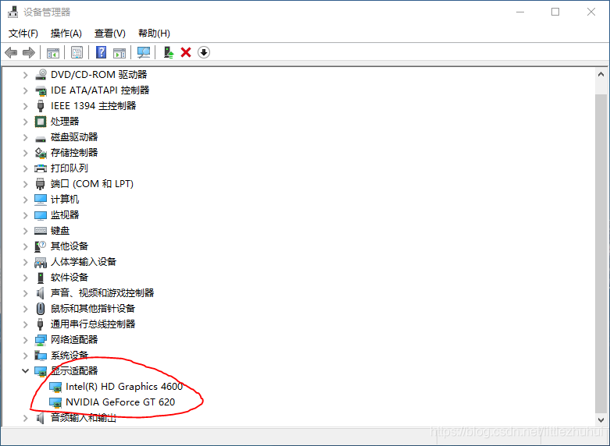
Task: Open the 查看(V) menu
Action: coord(109,34)
